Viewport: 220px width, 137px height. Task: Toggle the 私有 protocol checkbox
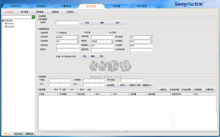pos(60,90)
